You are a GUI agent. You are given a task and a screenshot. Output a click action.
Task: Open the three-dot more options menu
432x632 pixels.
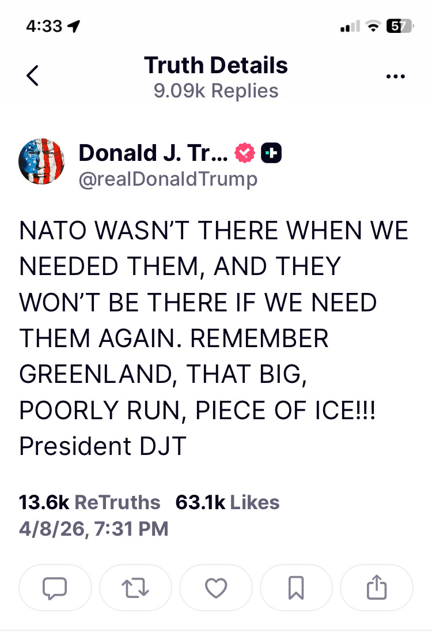395,76
